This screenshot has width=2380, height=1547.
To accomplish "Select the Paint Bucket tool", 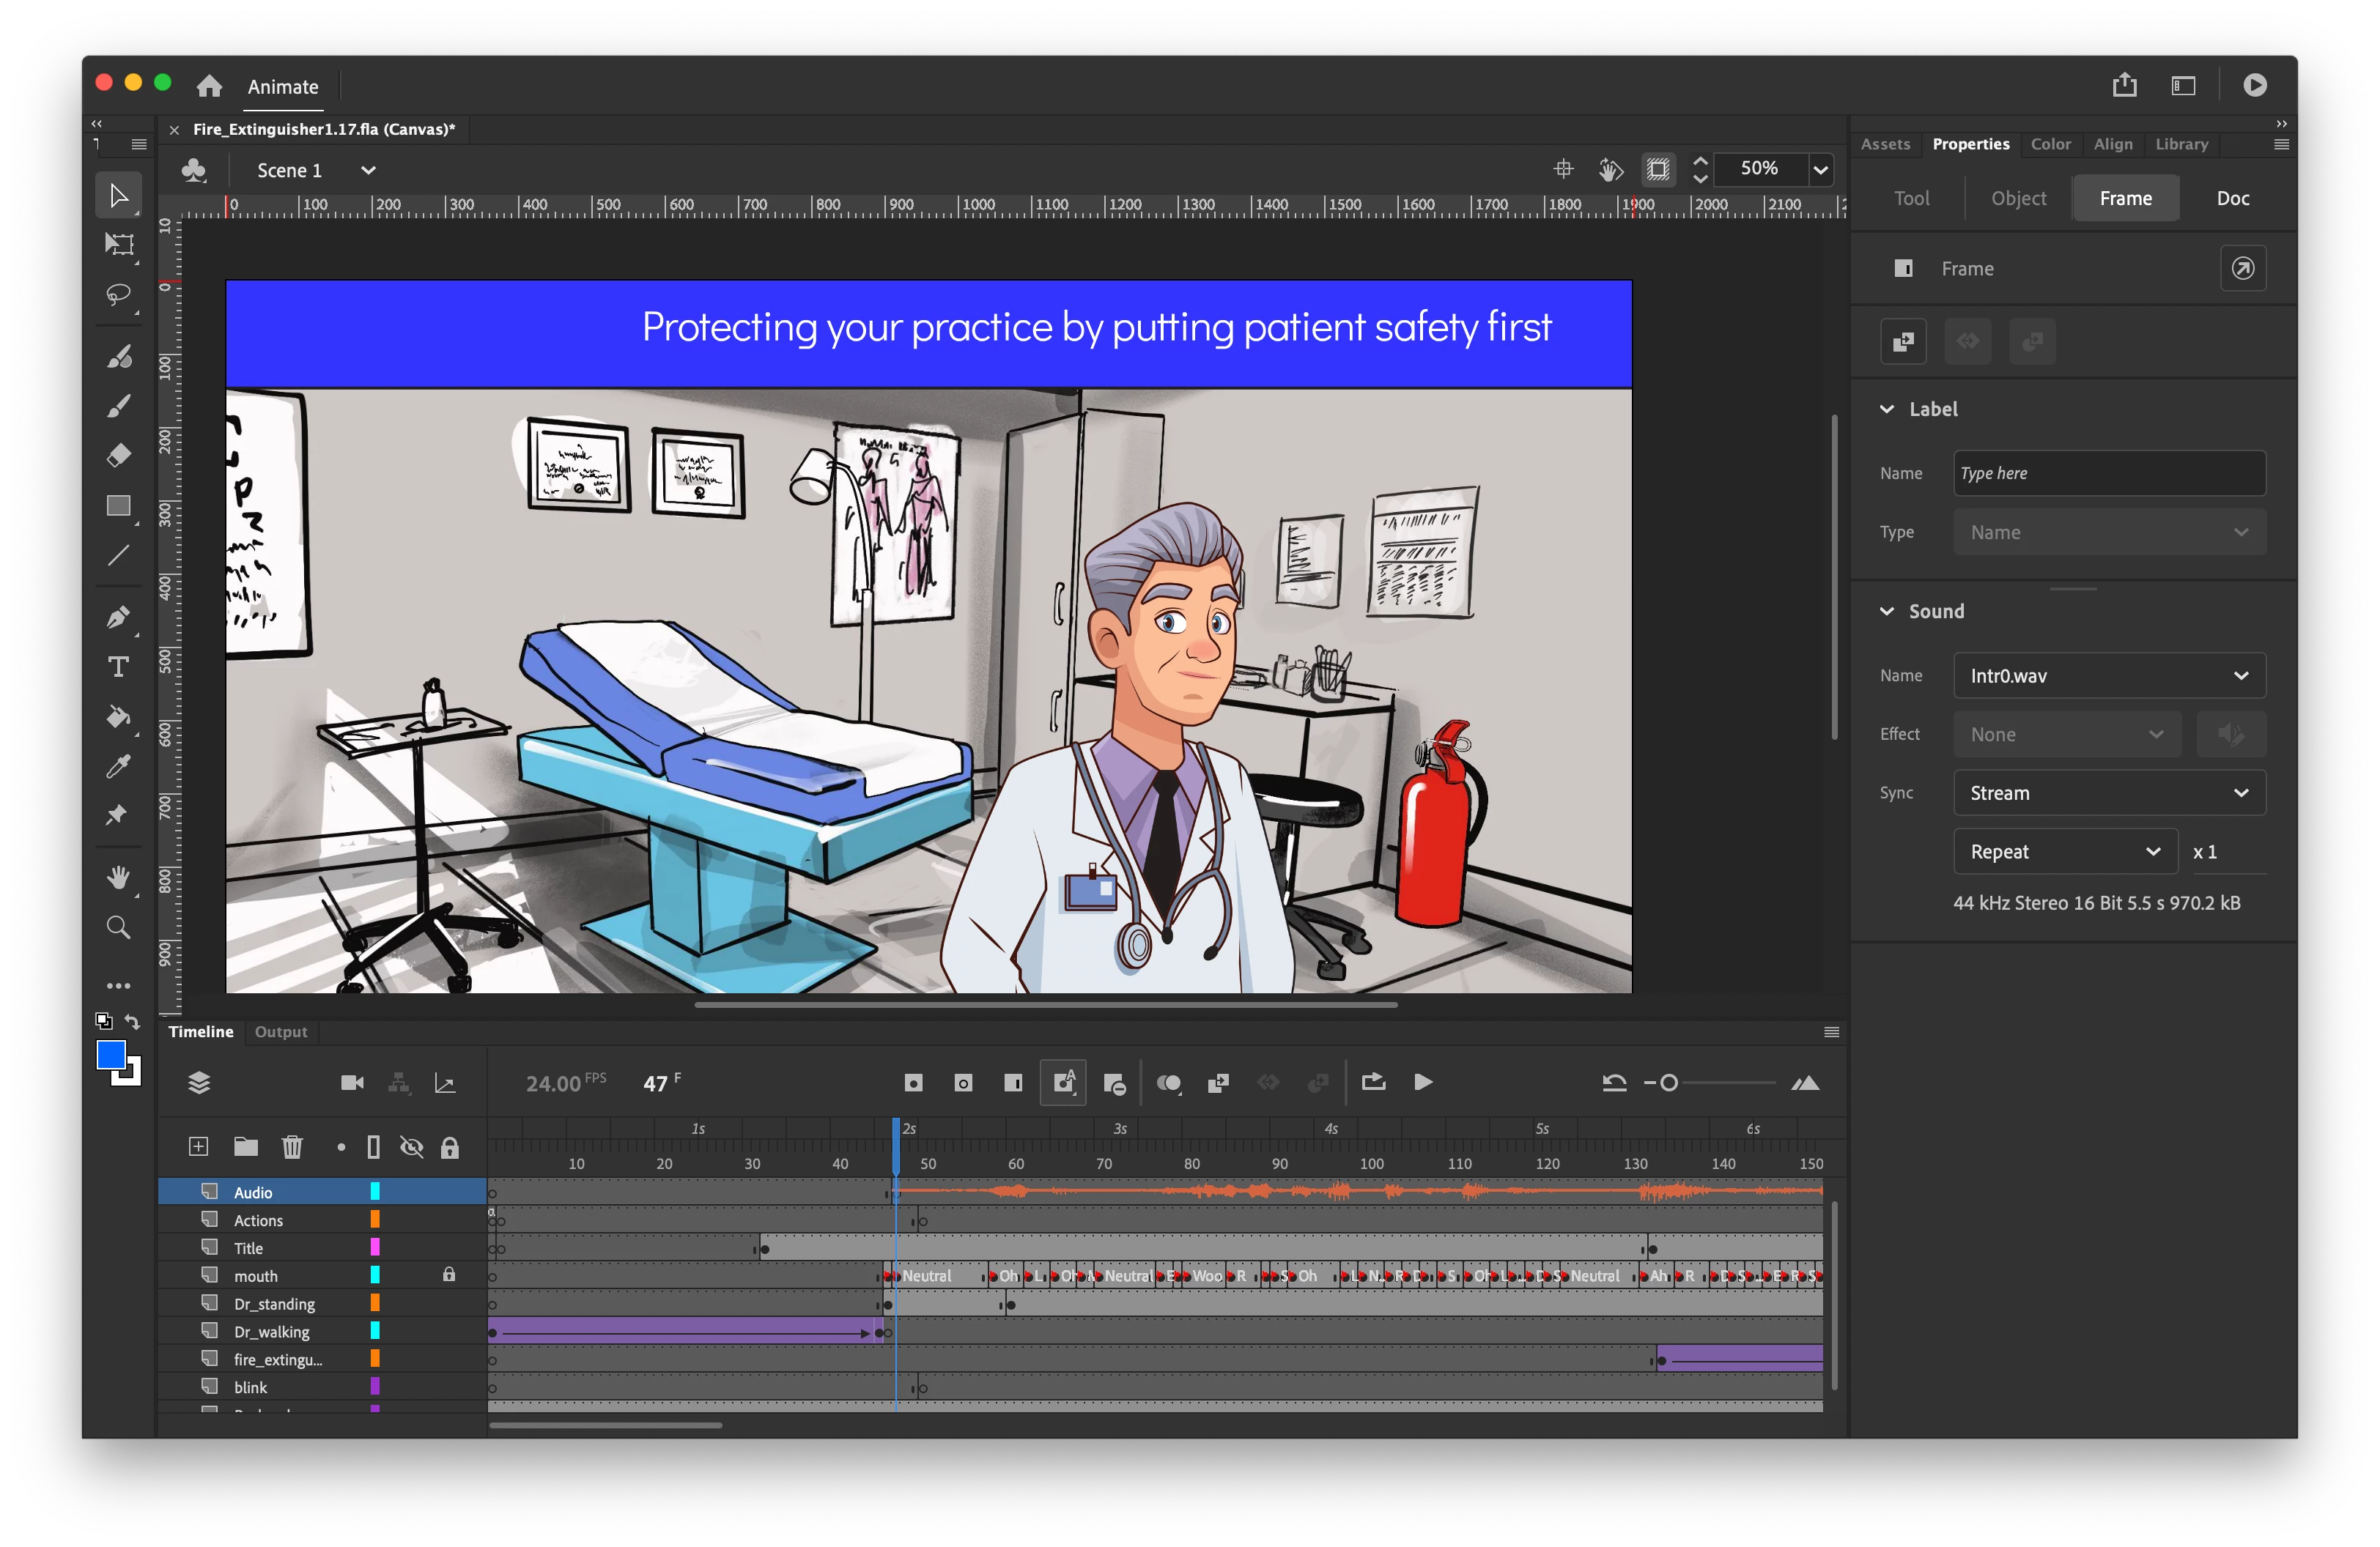I will pyautogui.click(x=119, y=716).
